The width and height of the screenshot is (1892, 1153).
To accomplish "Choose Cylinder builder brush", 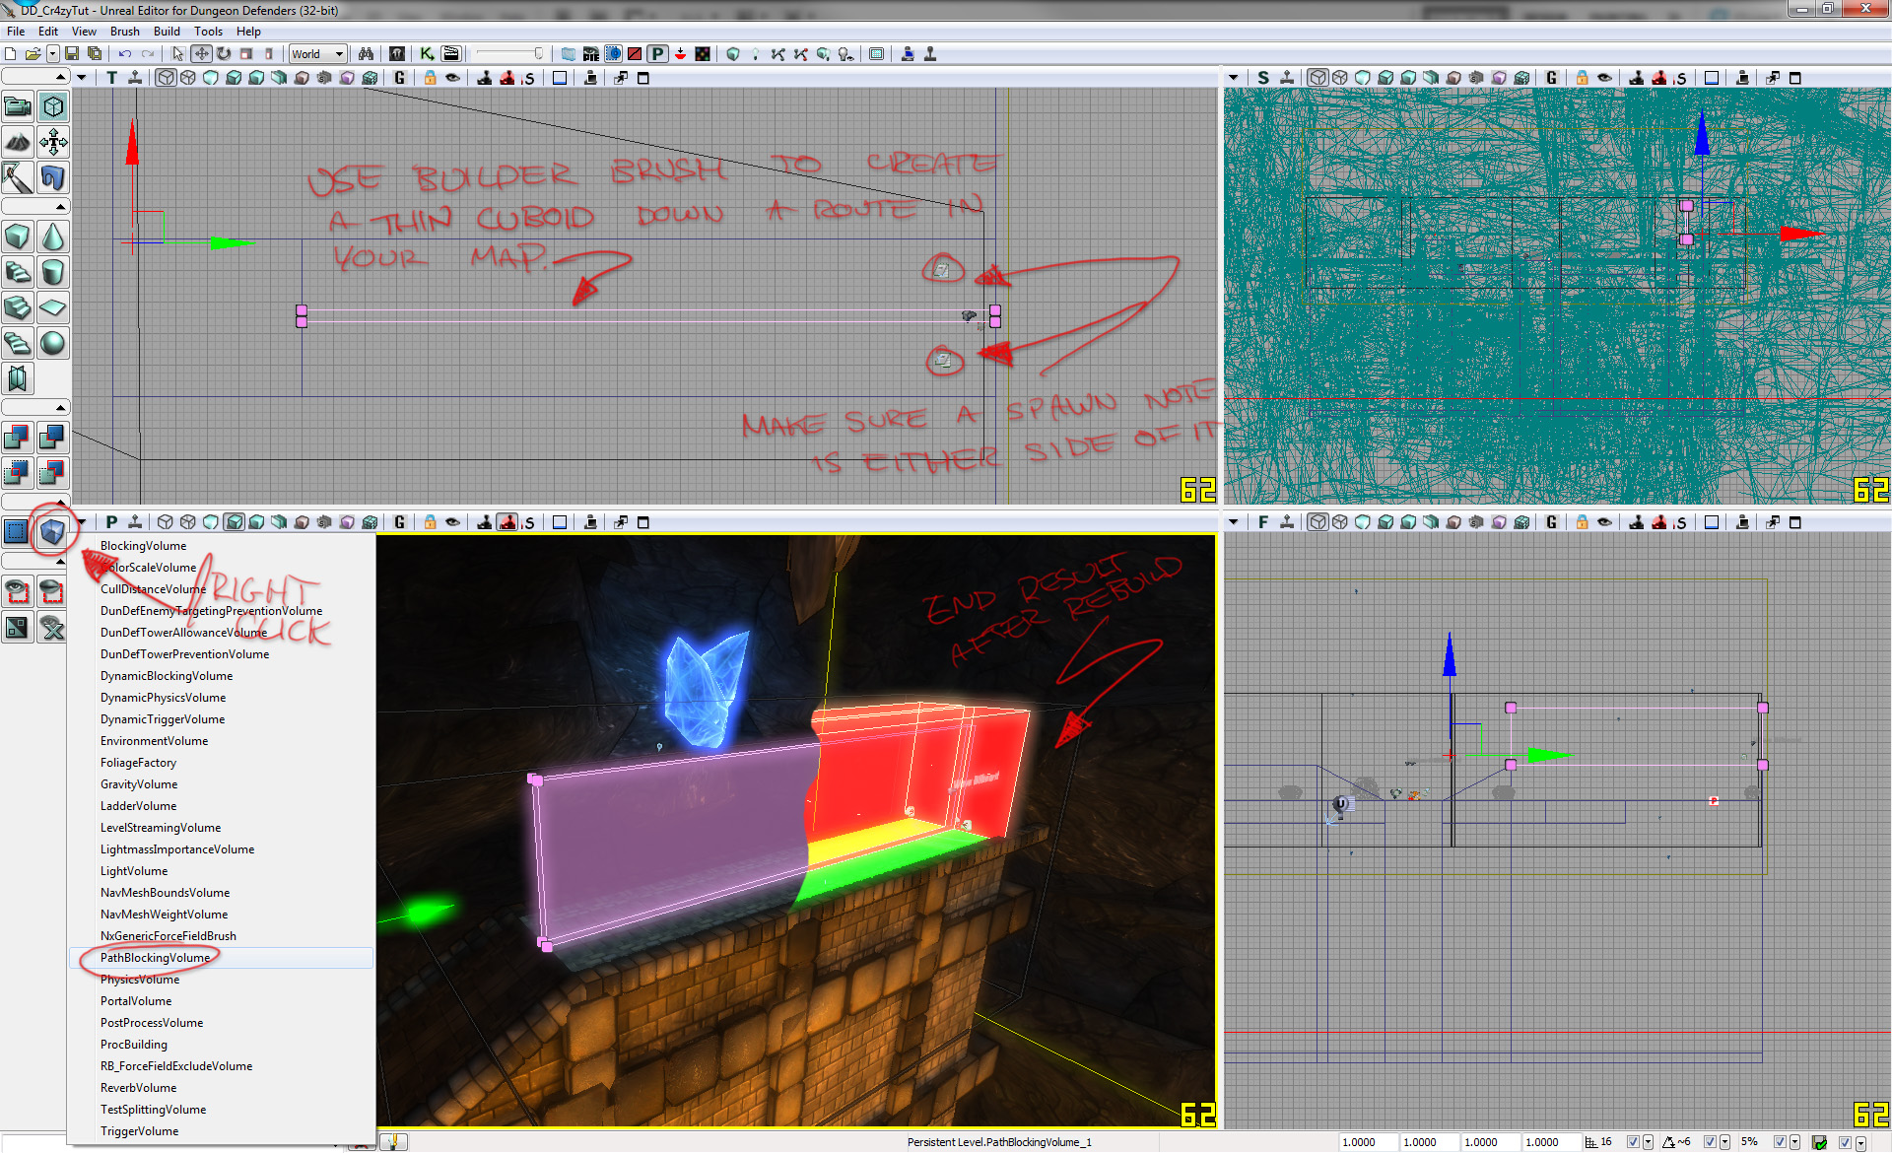I will pyautogui.click(x=53, y=272).
